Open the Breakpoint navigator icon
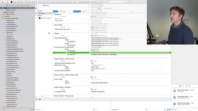Viewport: 198px width, 111px height. (x=25, y=6)
